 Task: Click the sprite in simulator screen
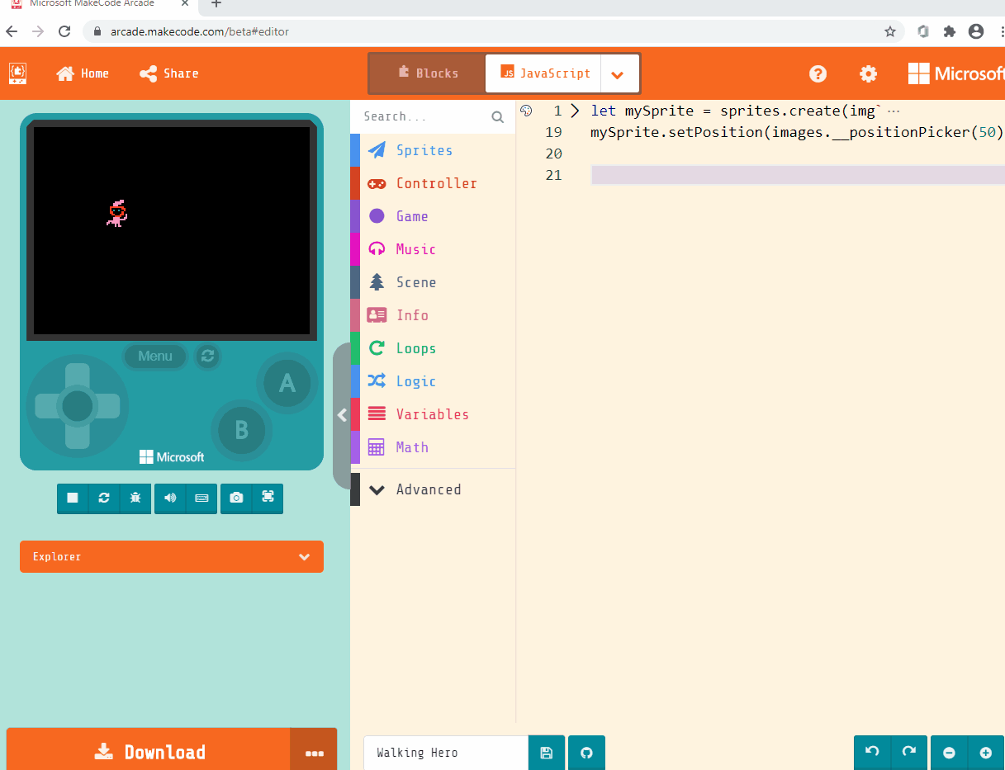click(x=117, y=213)
